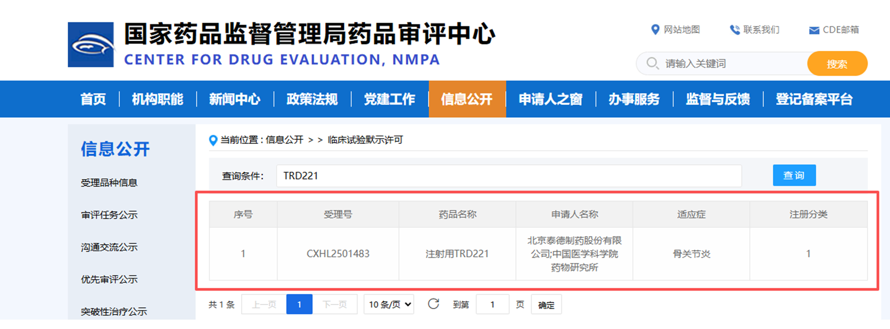Screen dimensions: 890x329
Task: Click the refresh icon beside page size
Action: (x=433, y=304)
